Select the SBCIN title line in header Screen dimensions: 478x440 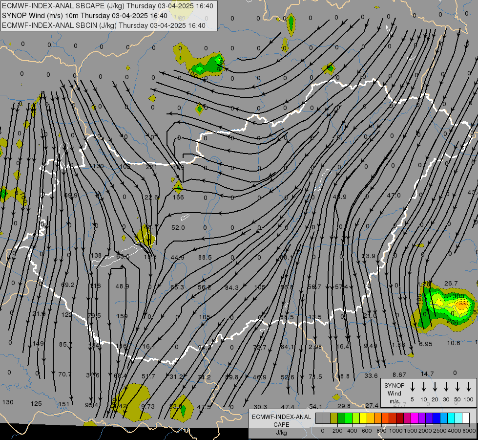coord(104,25)
